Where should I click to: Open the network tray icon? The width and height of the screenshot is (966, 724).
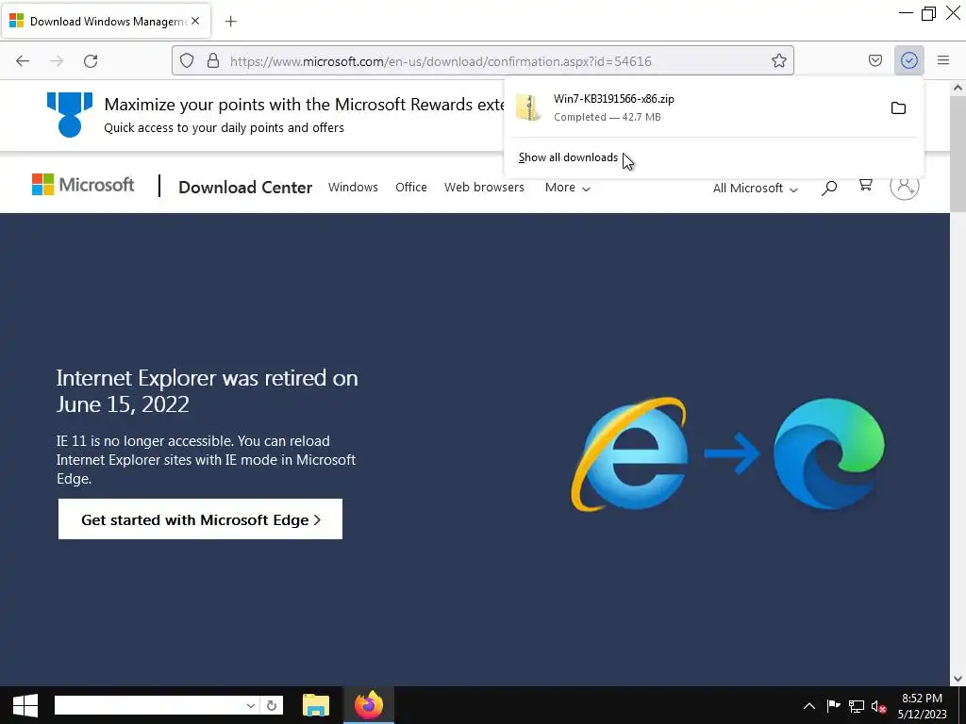tap(857, 706)
